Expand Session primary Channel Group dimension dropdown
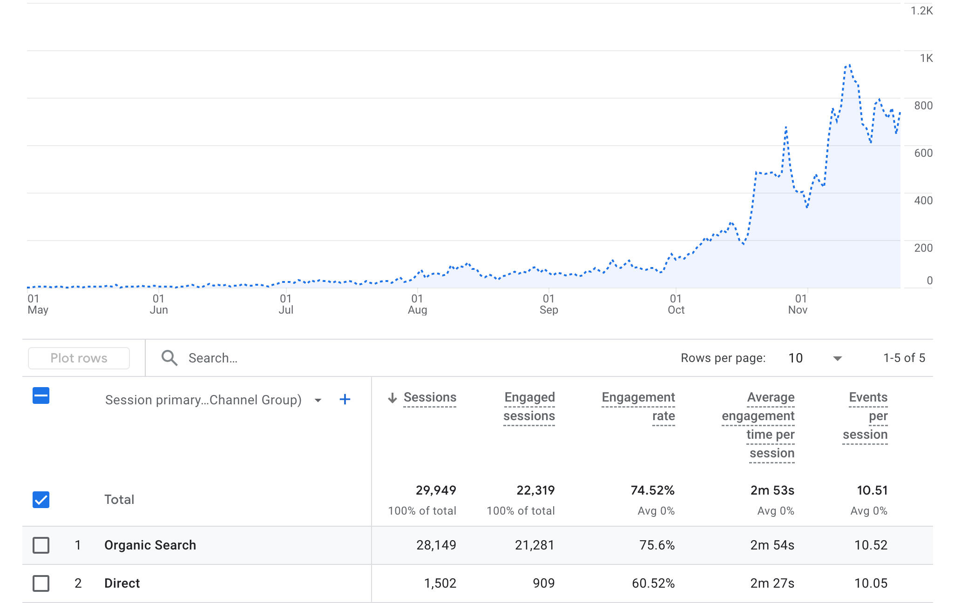 (318, 400)
